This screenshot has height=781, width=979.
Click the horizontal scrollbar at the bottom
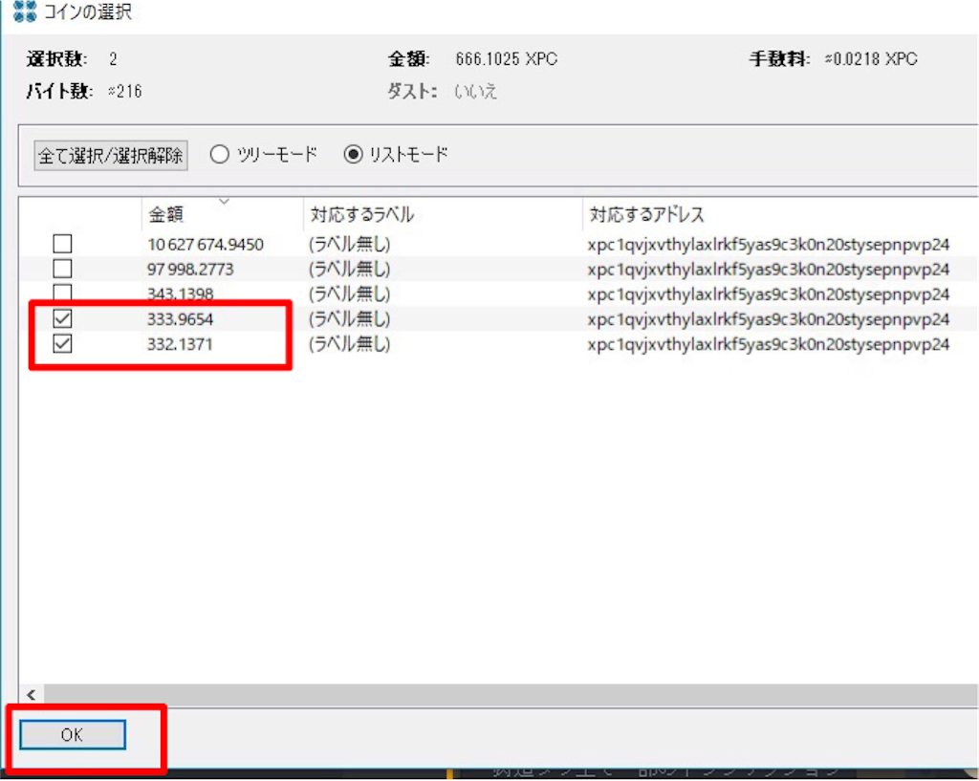click(478, 694)
